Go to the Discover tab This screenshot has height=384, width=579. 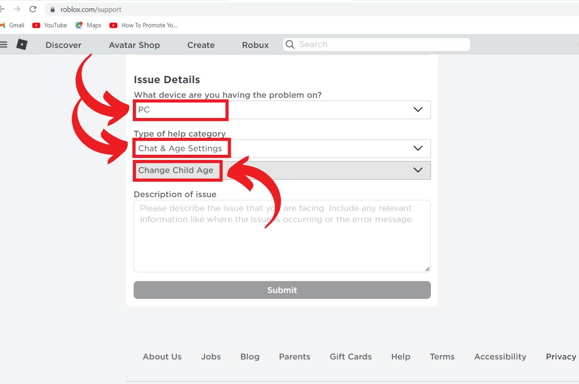click(63, 45)
